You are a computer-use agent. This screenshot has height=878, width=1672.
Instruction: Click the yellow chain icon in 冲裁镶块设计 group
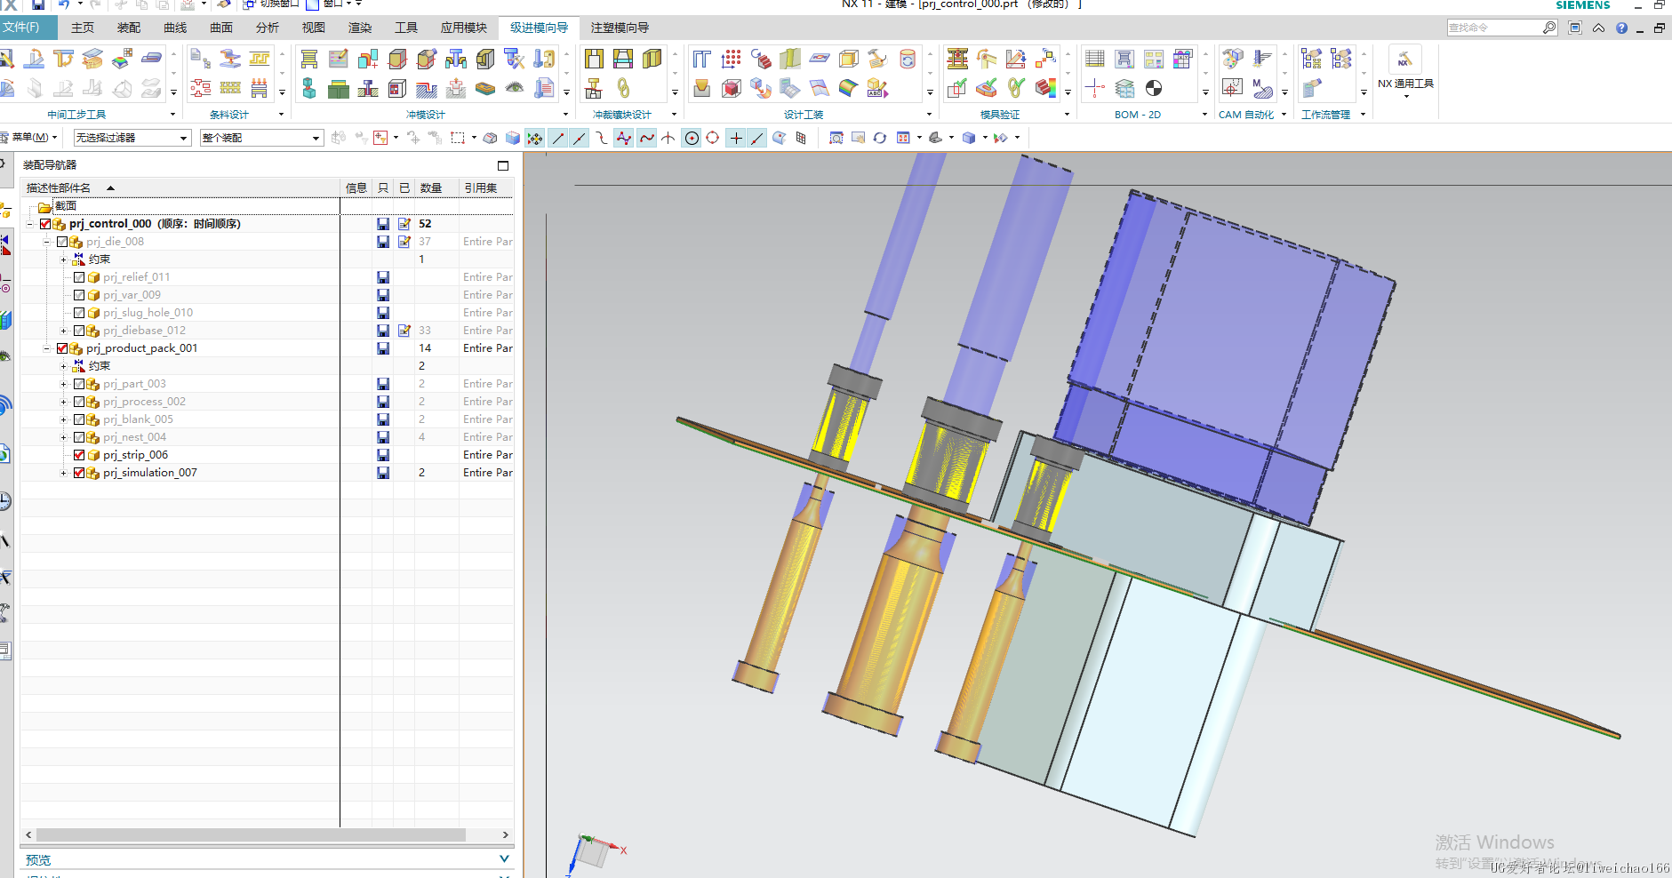[x=623, y=88]
